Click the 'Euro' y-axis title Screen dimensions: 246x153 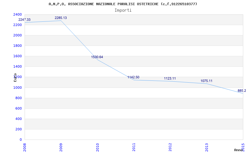(x=15, y=78)
